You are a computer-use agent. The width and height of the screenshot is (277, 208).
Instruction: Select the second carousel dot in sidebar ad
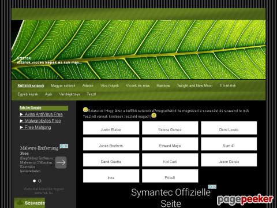pyautogui.click(x=40, y=181)
